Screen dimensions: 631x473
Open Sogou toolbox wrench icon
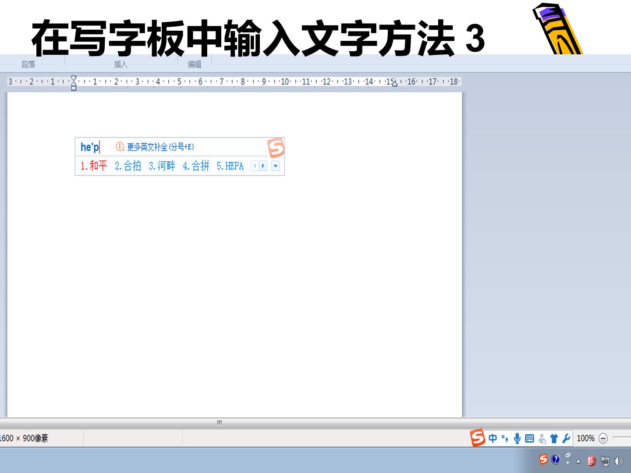click(566, 438)
